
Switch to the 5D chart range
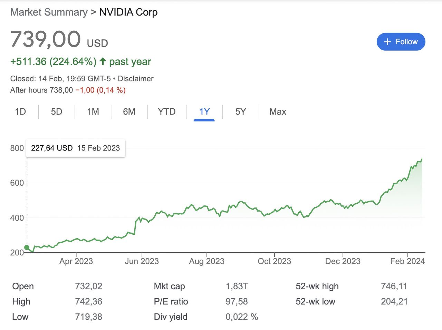57,111
